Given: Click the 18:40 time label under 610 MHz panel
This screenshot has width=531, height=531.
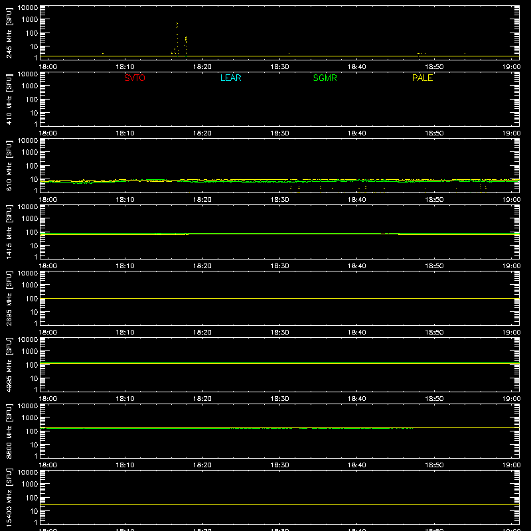Looking at the screenshot, I should pos(357,200).
